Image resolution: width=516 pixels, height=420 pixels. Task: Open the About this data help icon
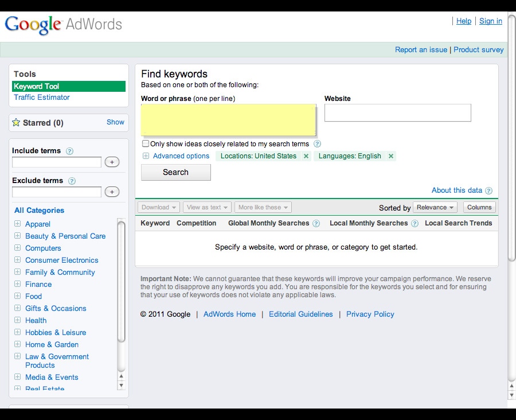[489, 190]
